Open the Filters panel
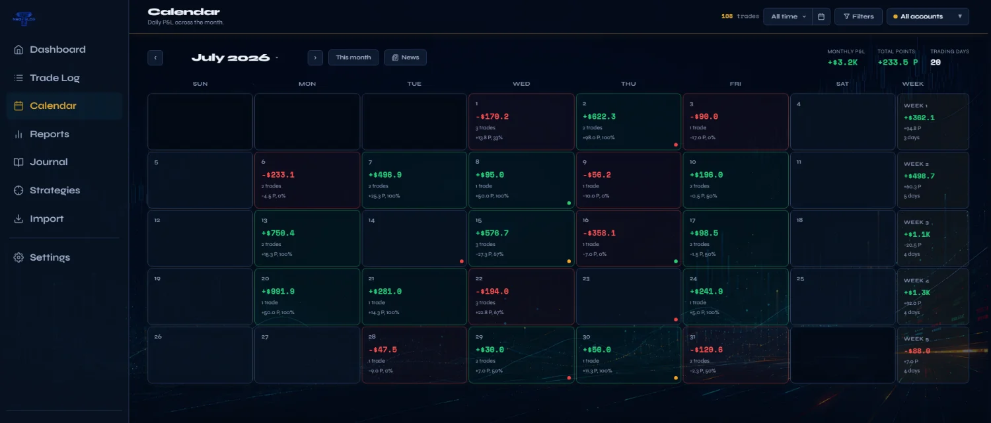 click(858, 16)
